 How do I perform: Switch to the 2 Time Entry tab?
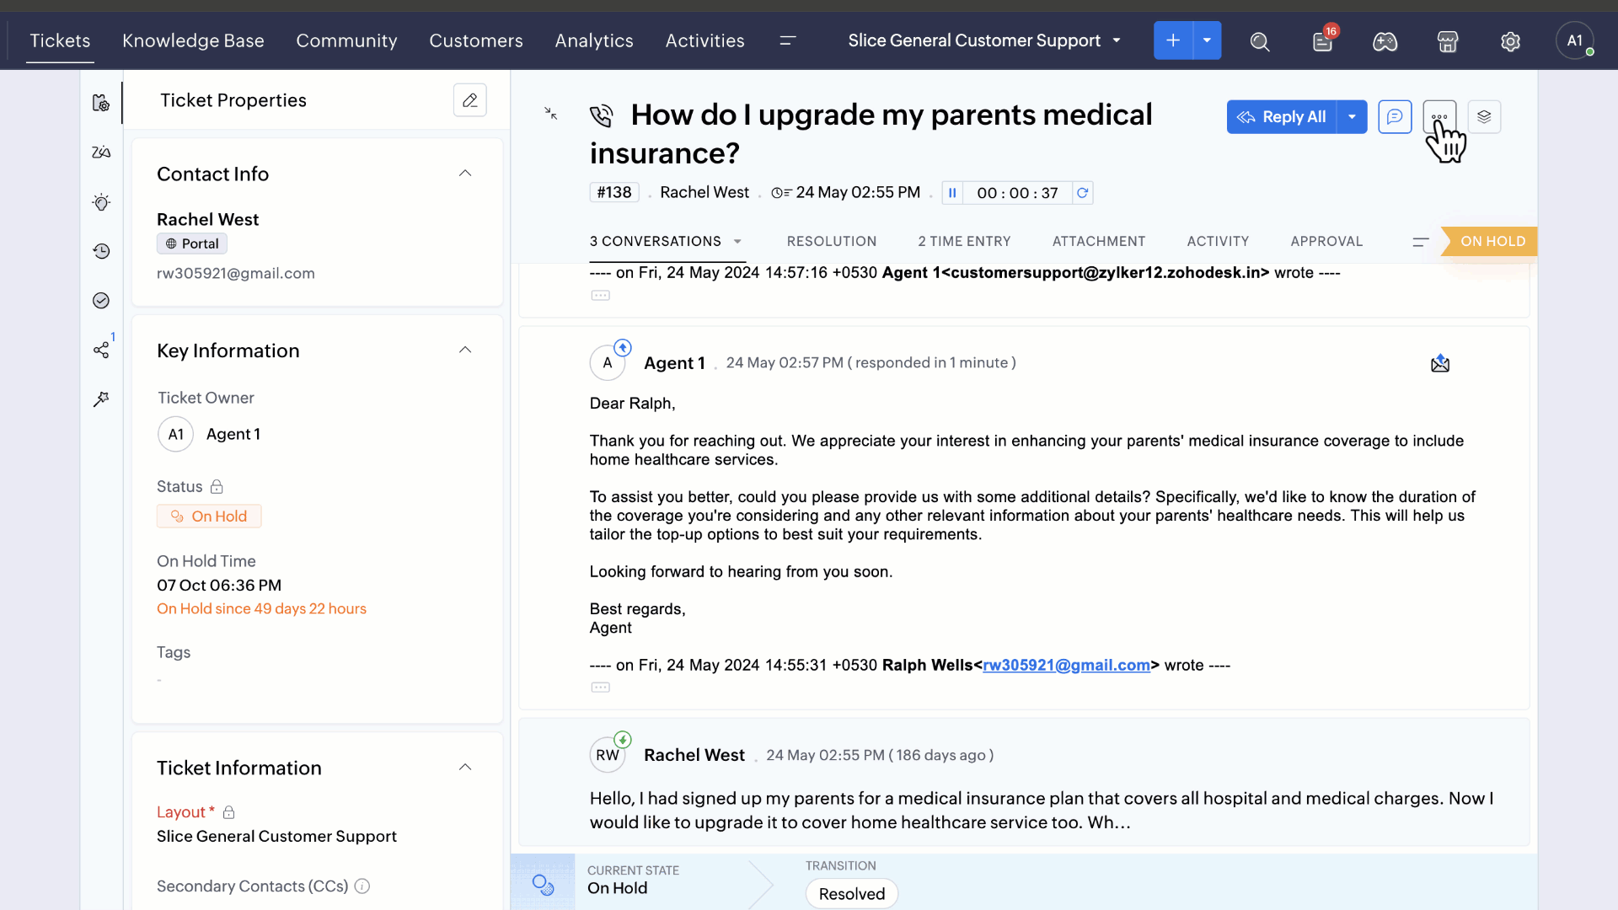964,241
